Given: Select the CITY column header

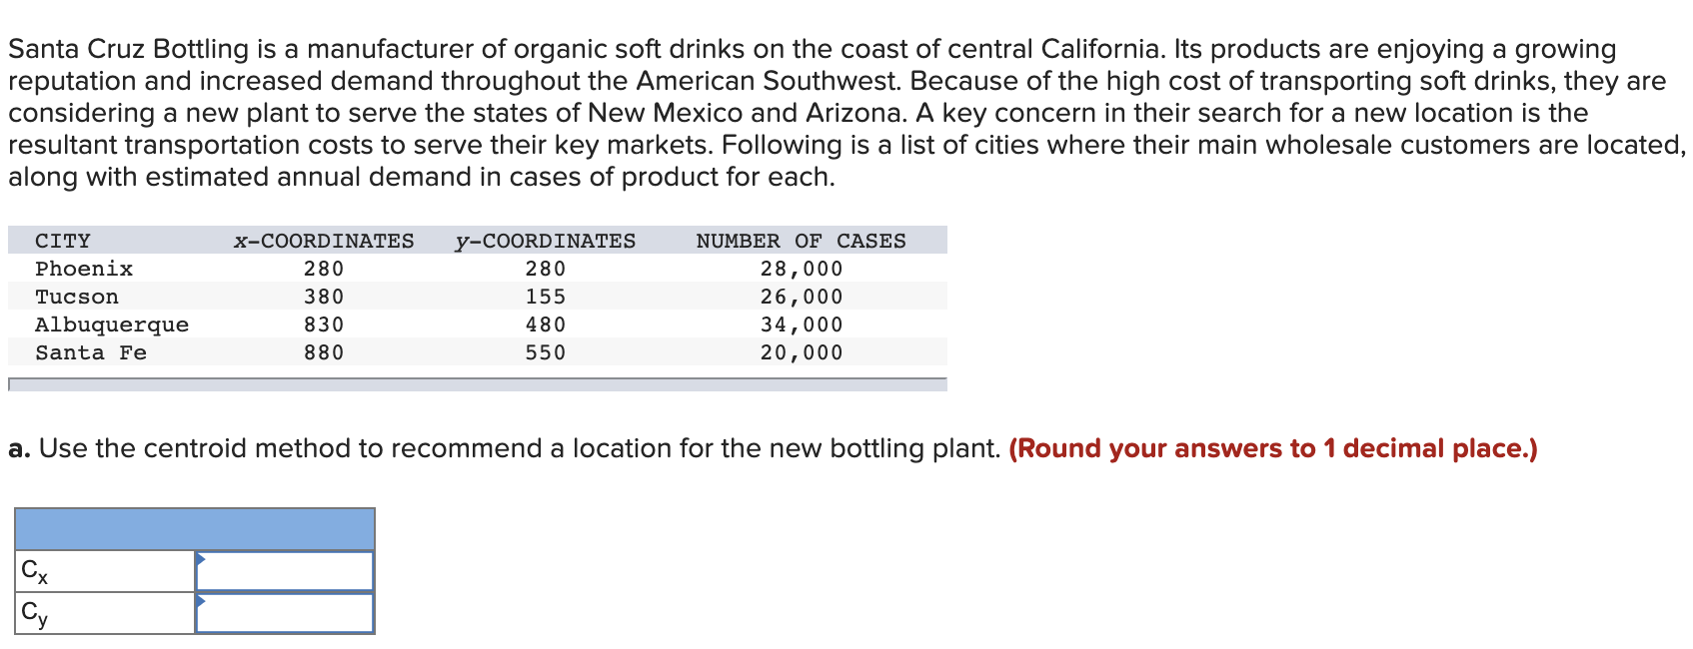Looking at the screenshot, I should [x=62, y=240].
